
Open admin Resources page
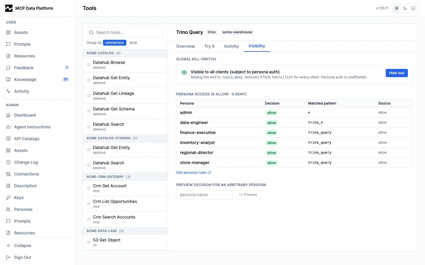point(37,233)
